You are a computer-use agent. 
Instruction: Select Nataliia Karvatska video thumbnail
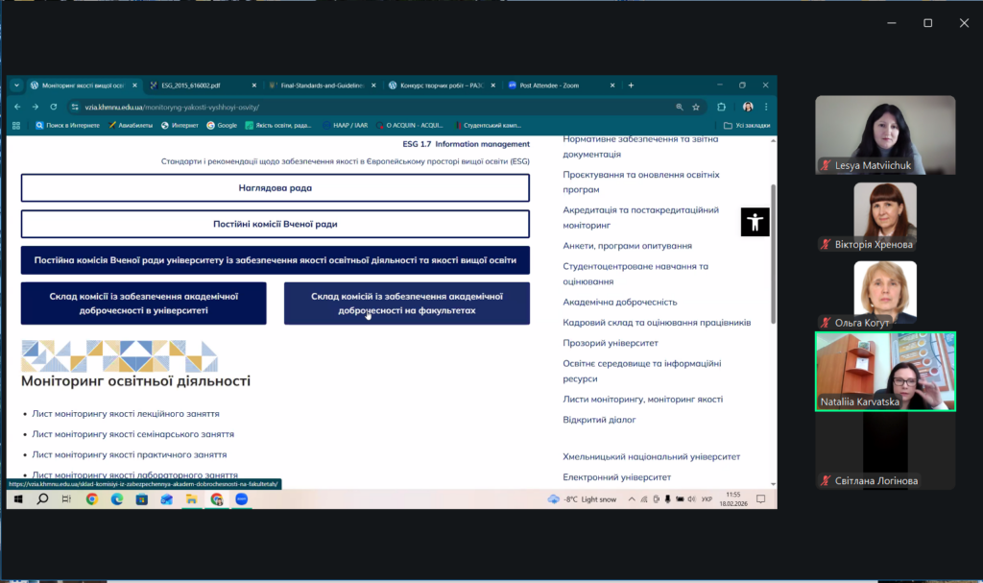885,372
